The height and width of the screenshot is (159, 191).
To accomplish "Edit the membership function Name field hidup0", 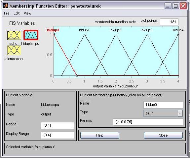I will 163,105.
